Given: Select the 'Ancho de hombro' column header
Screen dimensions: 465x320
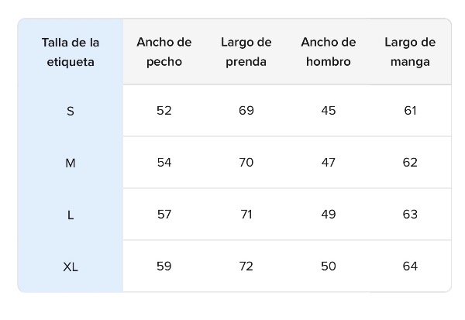Looking at the screenshot, I should pyautogui.click(x=328, y=52).
